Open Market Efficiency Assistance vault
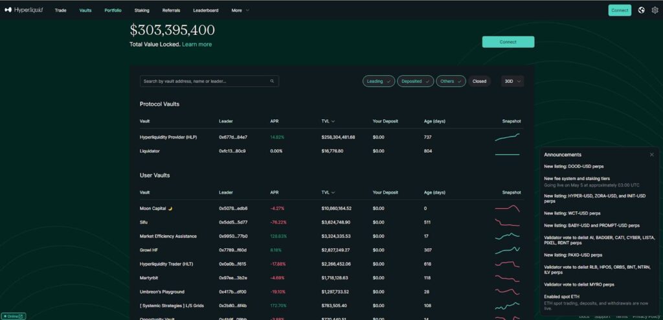Image resolution: width=663 pixels, height=320 pixels. click(168, 236)
